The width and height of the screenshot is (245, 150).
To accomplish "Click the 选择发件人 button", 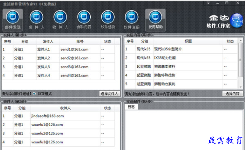I will pyautogui.click(x=110, y=94).
